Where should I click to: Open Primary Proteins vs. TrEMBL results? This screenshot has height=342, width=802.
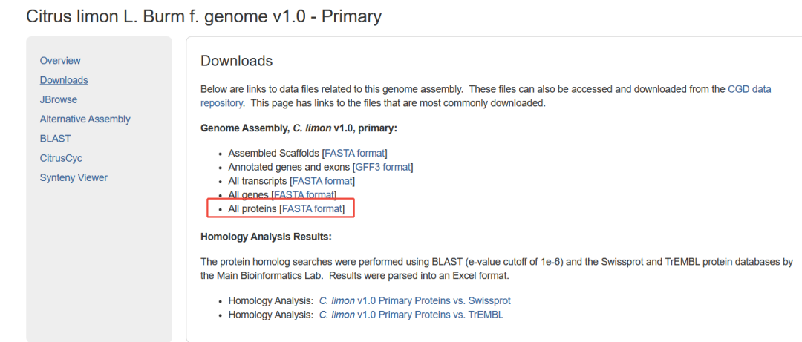[x=411, y=315]
